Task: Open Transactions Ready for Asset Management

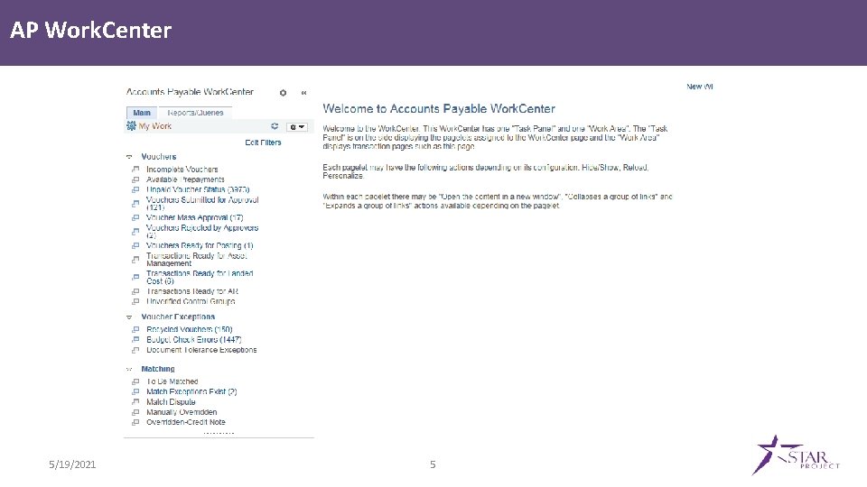Action: click(196, 260)
